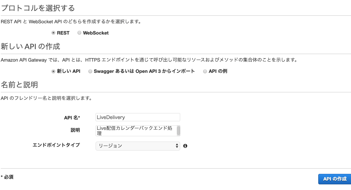Click the WebSocket label text

96,33
